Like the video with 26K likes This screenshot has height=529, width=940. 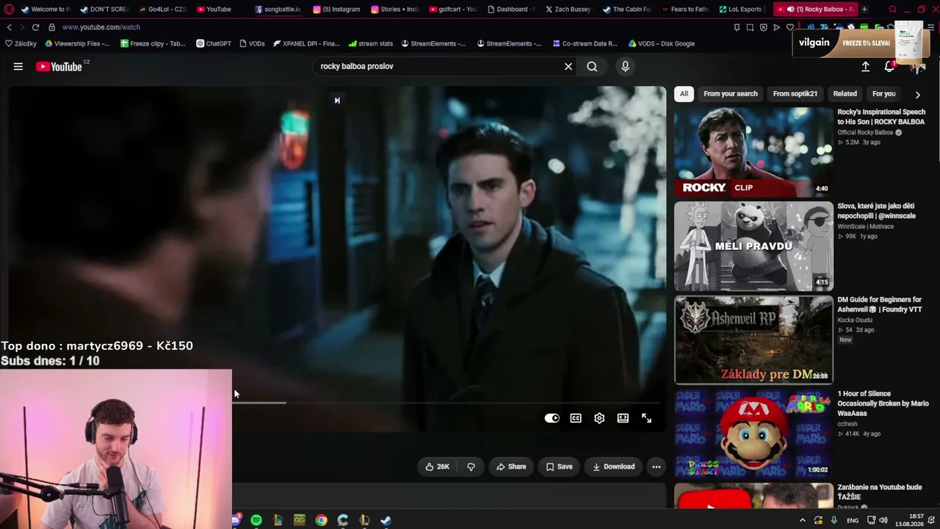point(437,467)
